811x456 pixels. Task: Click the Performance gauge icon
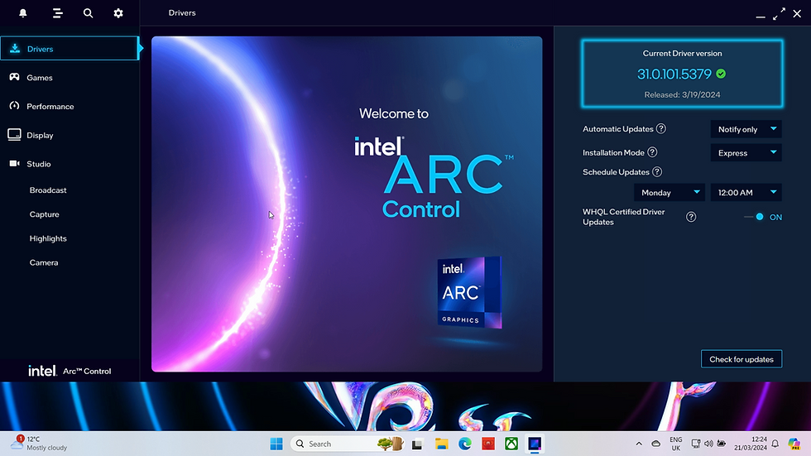tap(15, 106)
